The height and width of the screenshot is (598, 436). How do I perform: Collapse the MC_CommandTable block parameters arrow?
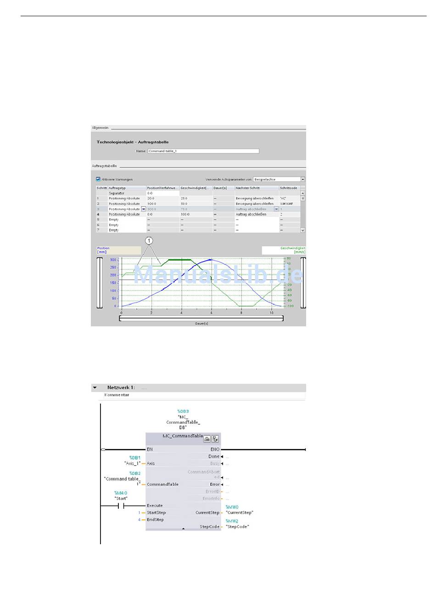(x=183, y=529)
